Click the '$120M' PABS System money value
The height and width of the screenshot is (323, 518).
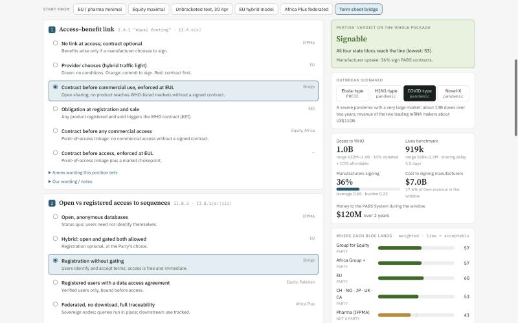coord(349,214)
